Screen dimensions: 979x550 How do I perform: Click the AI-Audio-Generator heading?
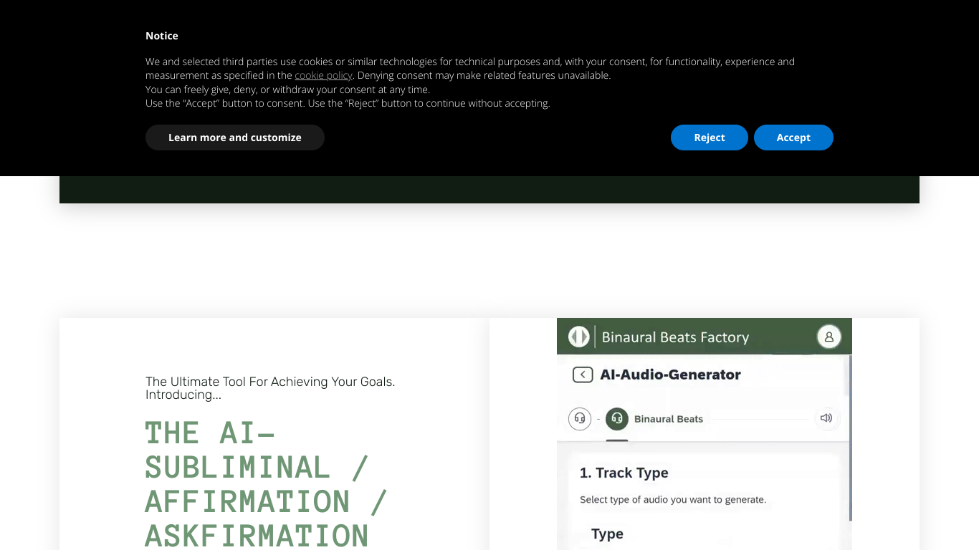671,375
